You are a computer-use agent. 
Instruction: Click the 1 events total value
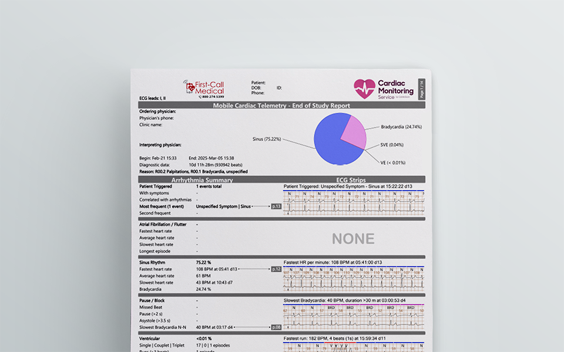pyautogui.click(x=209, y=187)
